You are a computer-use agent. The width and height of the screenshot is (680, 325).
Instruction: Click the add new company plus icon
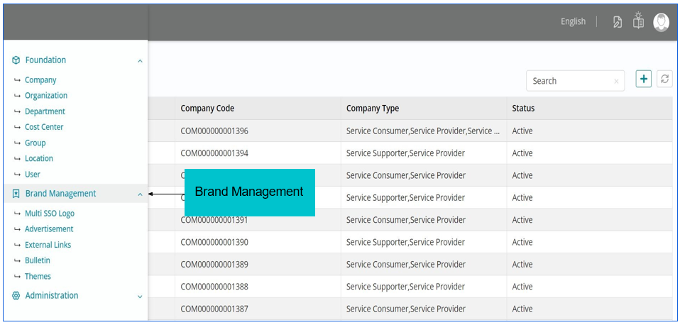pos(643,79)
